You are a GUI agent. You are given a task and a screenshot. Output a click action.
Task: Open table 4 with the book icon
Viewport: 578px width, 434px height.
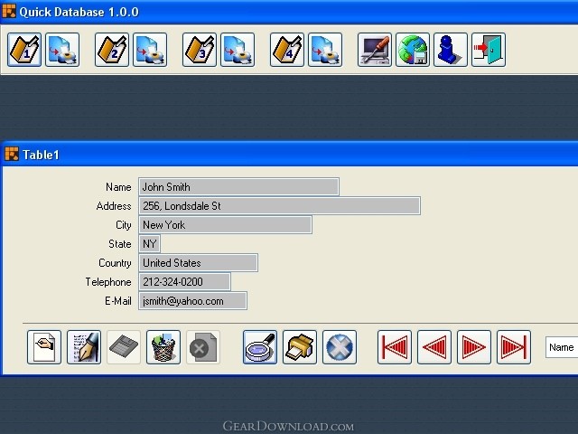click(x=287, y=50)
